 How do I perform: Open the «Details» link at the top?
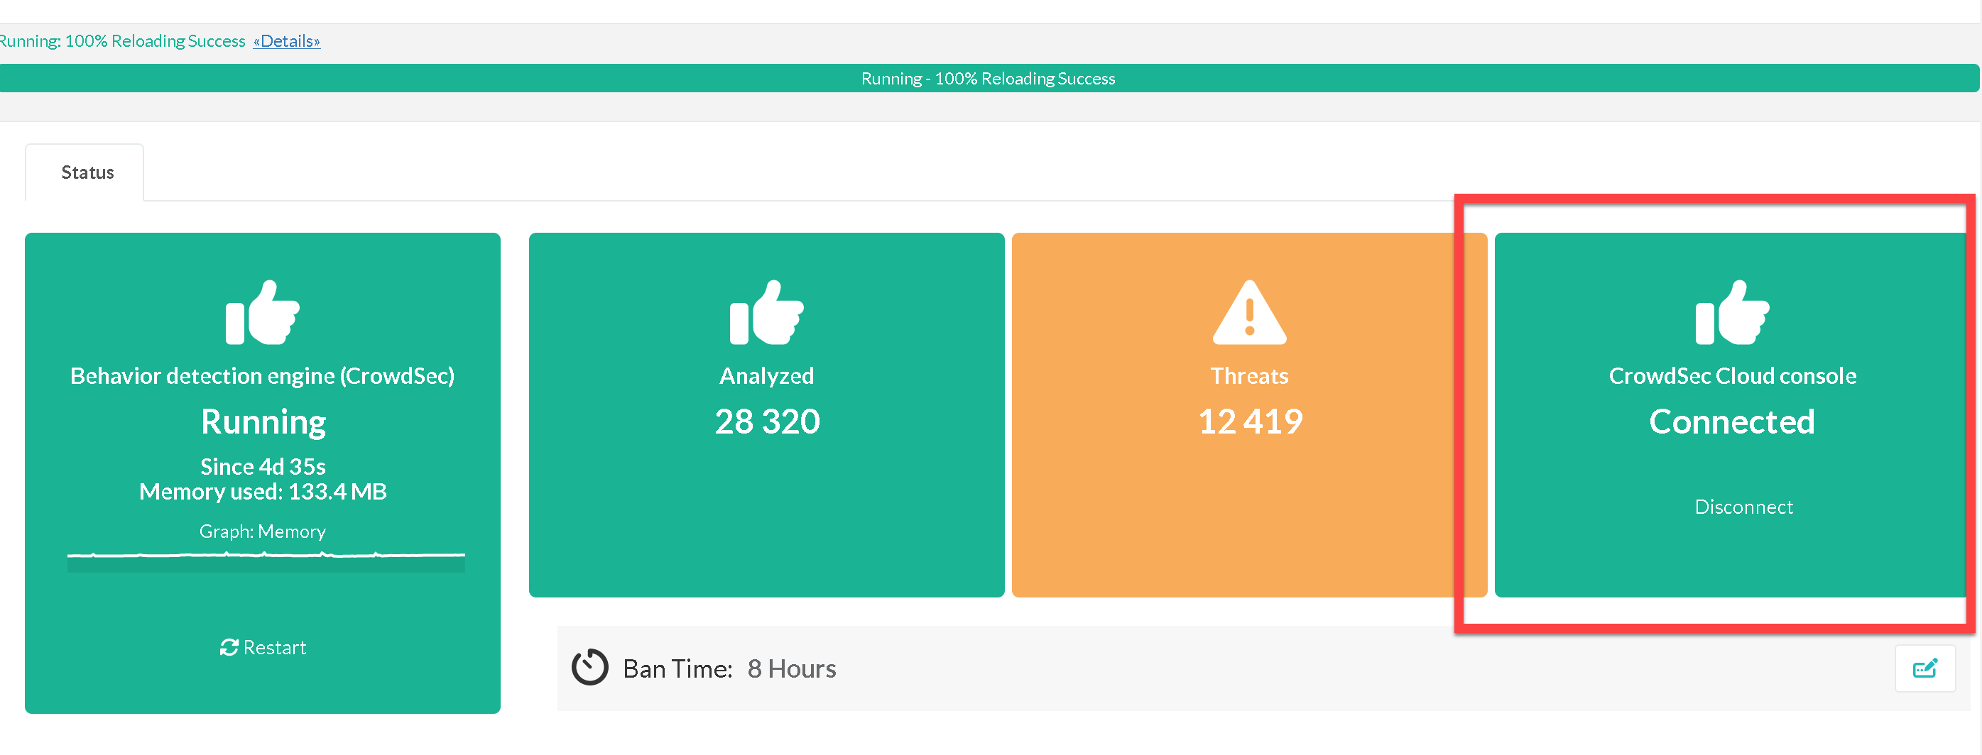pos(286,40)
